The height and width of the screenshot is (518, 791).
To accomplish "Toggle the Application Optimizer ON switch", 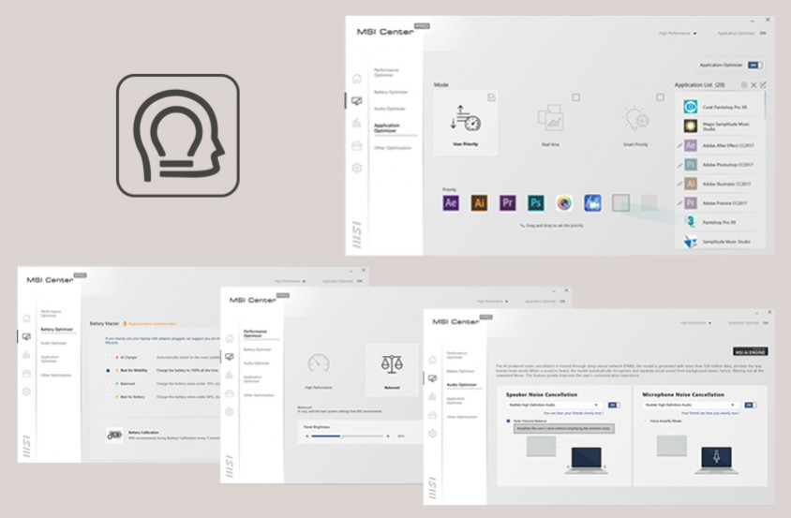I will tap(754, 65).
